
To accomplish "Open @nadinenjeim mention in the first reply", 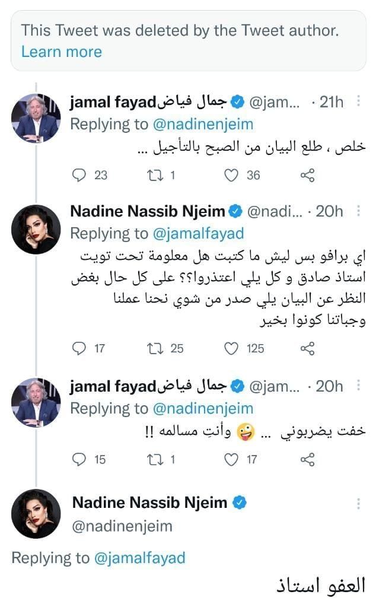I will point(203,124).
